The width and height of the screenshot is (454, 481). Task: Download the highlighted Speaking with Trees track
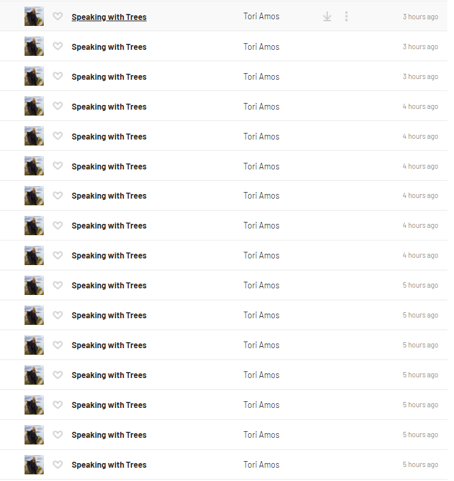pos(327,16)
